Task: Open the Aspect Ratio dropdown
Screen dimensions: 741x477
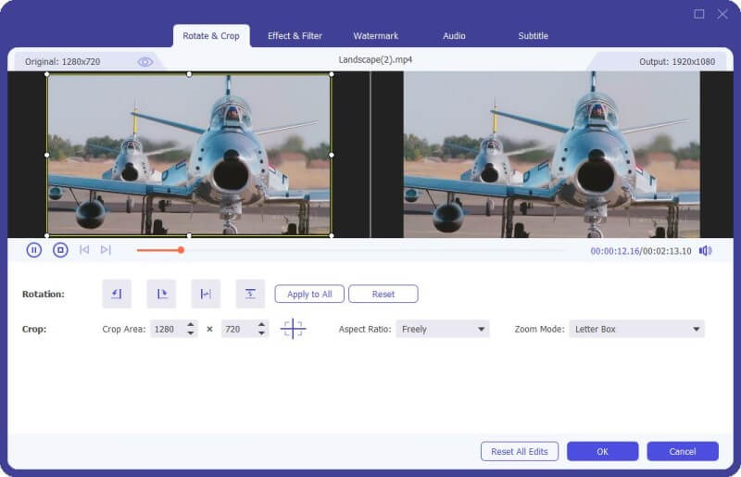Action: click(443, 329)
